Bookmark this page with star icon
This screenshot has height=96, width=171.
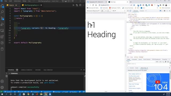134,5
